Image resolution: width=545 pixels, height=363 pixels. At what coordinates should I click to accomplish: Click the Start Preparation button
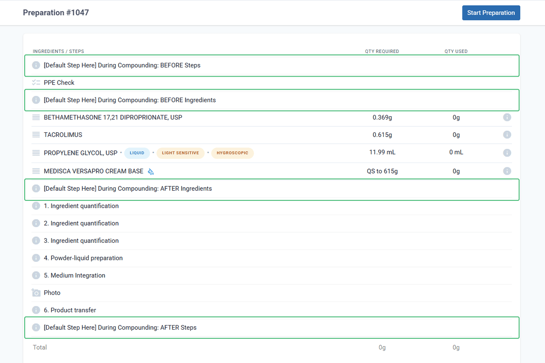point(491,13)
